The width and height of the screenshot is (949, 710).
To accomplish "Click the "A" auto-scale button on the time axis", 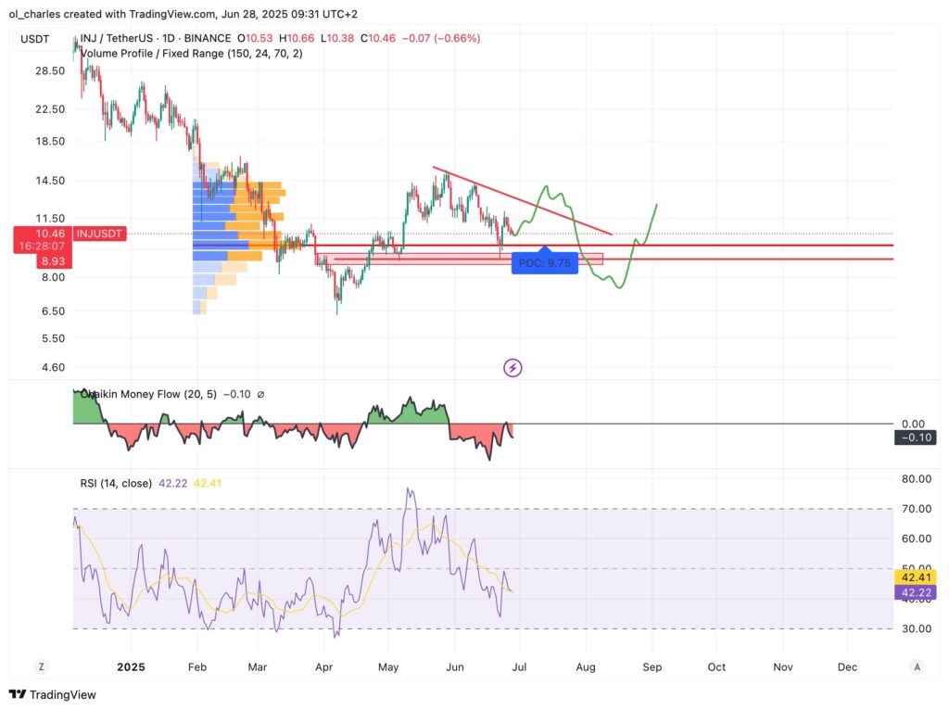I will tap(917, 666).
